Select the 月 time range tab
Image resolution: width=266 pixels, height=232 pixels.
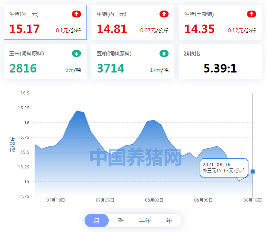coord(97,220)
